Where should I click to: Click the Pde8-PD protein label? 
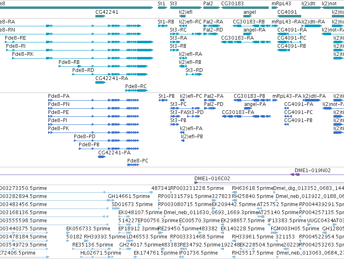point(84,137)
